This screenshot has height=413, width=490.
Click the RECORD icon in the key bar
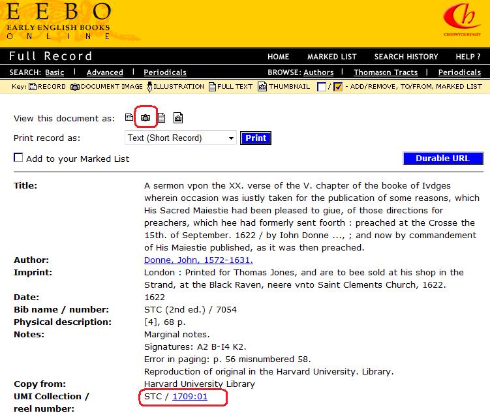coord(33,87)
